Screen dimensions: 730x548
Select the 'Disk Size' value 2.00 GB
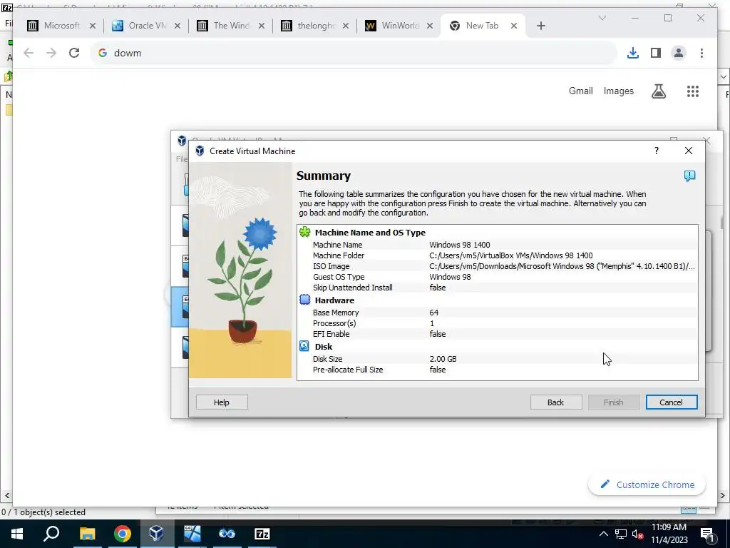443,359
